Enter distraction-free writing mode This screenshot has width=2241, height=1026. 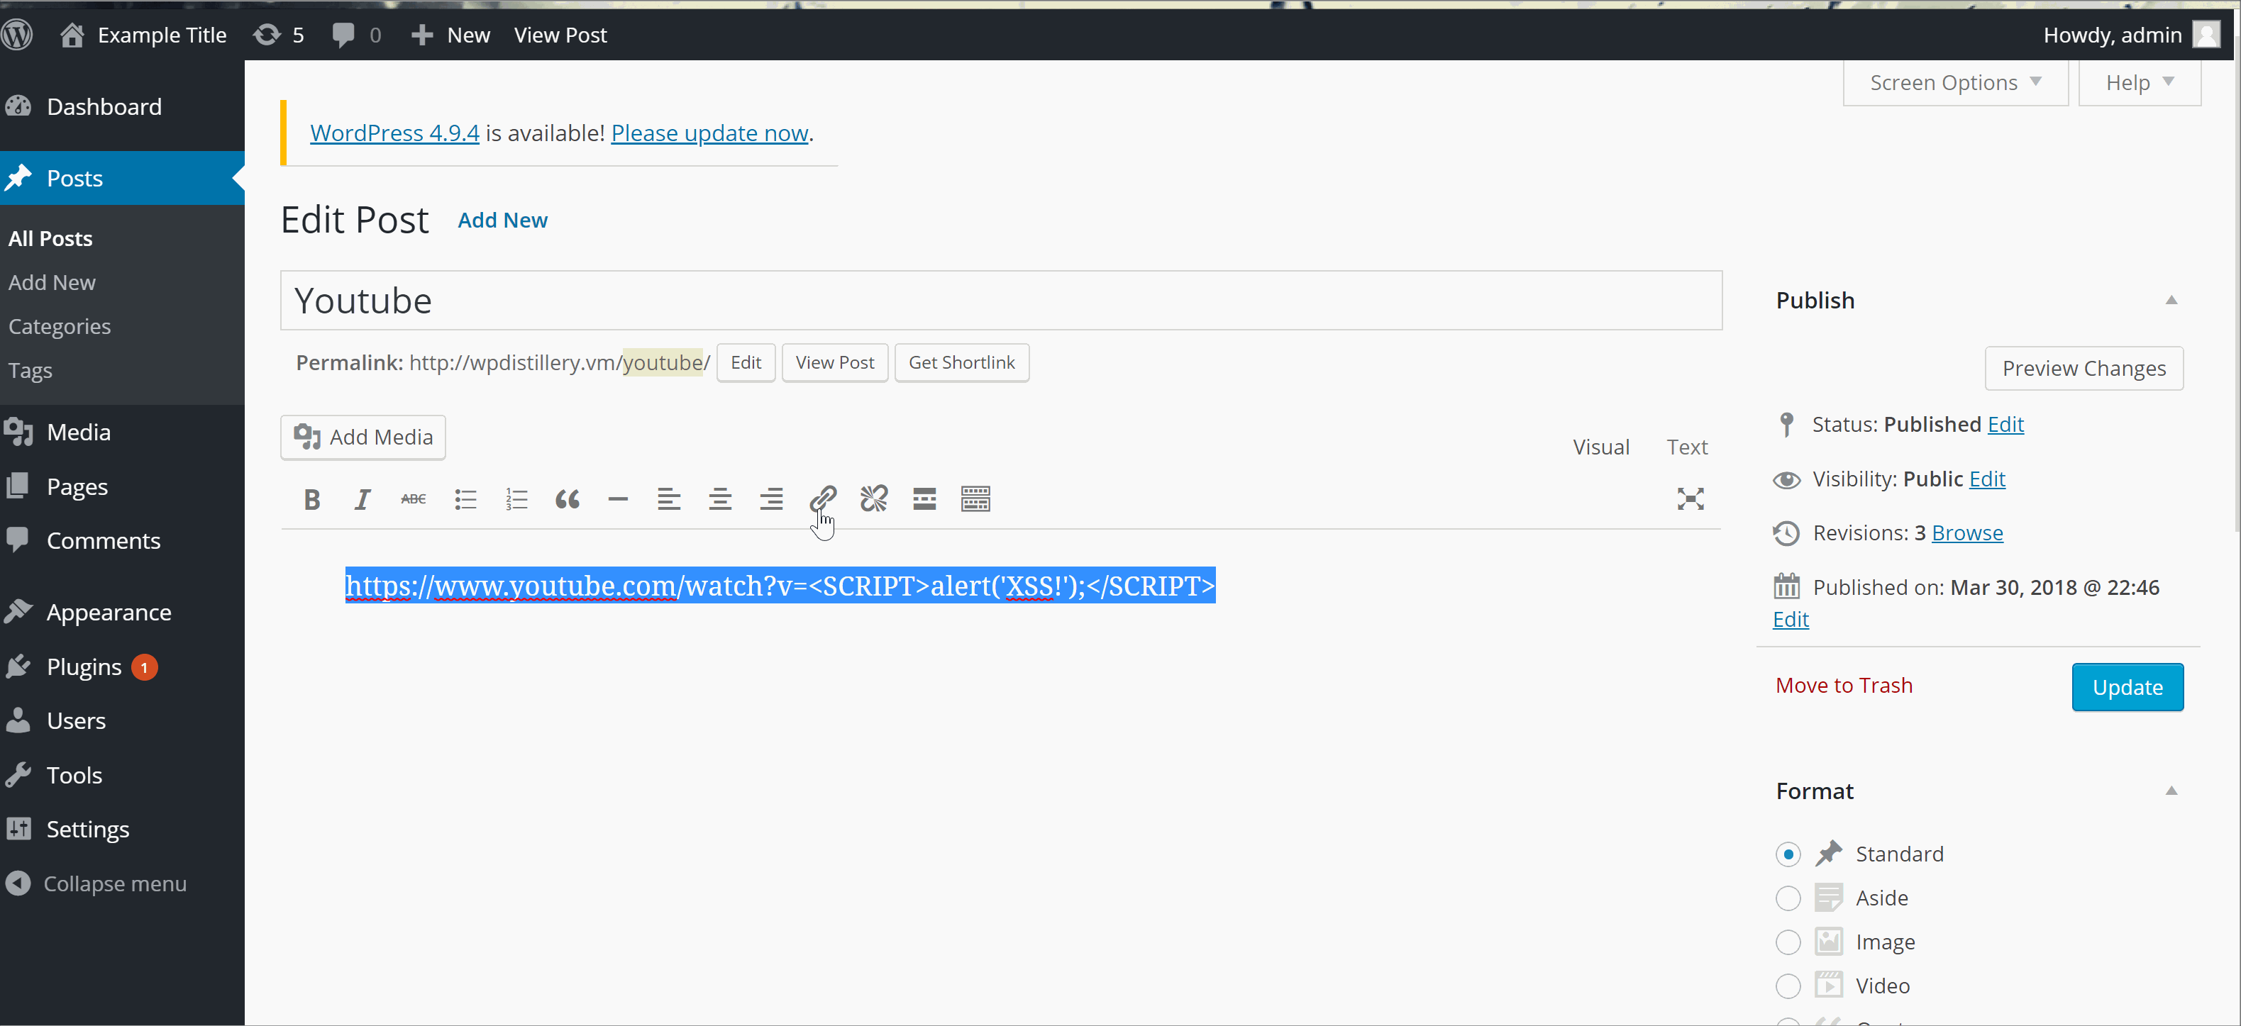[1691, 499]
